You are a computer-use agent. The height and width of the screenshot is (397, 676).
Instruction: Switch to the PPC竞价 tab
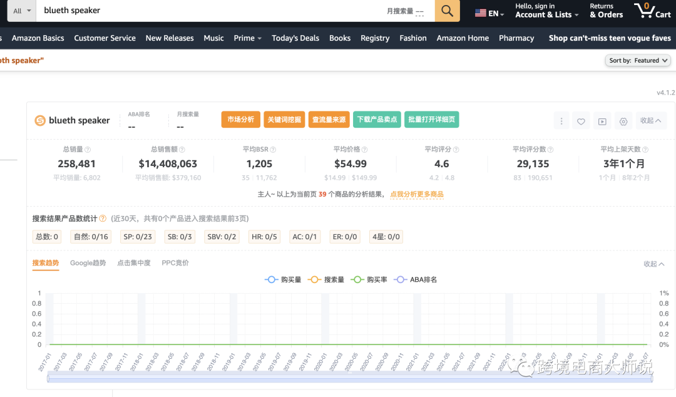click(x=175, y=263)
